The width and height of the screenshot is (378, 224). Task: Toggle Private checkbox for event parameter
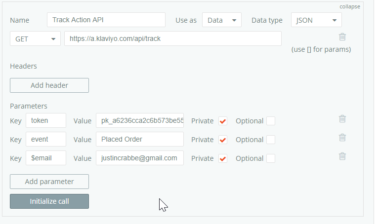click(x=223, y=140)
